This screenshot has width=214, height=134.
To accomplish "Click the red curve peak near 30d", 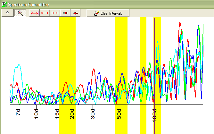I will click(94, 69).
